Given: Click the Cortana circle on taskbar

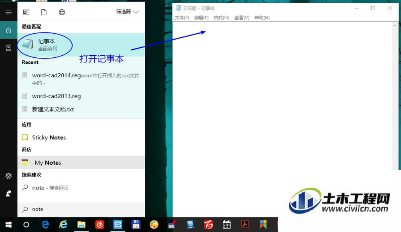Looking at the screenshot, I should tap(26, 225).
